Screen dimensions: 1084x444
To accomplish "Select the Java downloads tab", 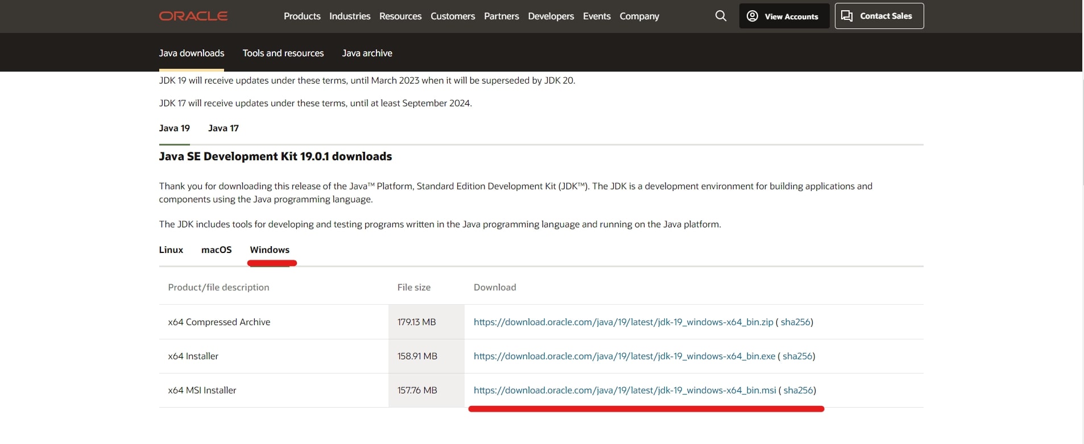I will (x=192, y=53).
